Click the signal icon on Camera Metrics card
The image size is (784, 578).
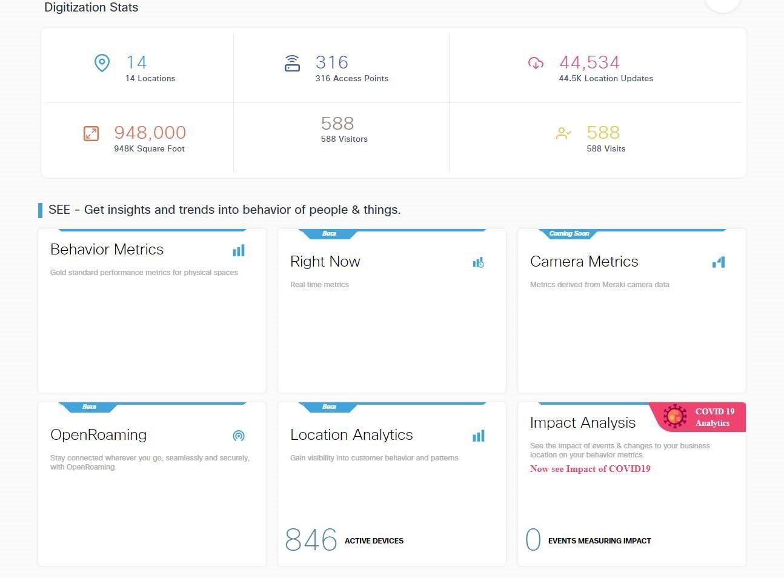(x=718, y=262)
